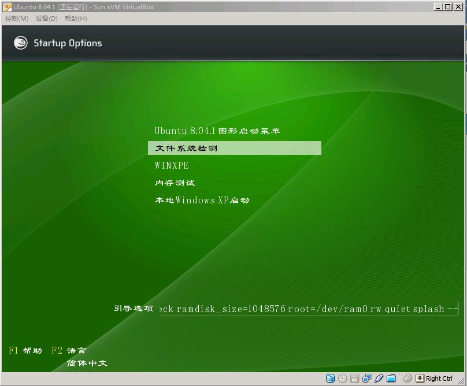Screen dimensions: 467x386
Task: Select the 文件系统检测 boot entry
Action: 235,148
